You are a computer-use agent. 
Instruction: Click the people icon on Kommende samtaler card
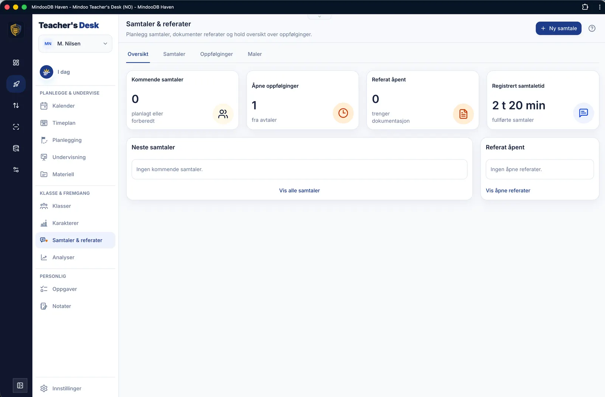tap(223, 114)
